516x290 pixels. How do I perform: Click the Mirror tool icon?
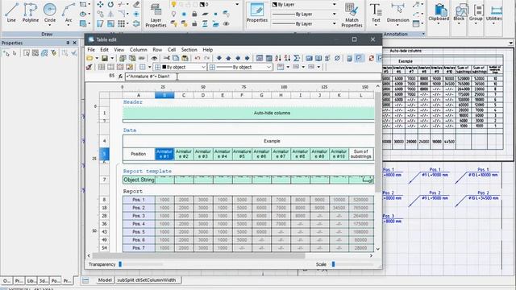111,14
